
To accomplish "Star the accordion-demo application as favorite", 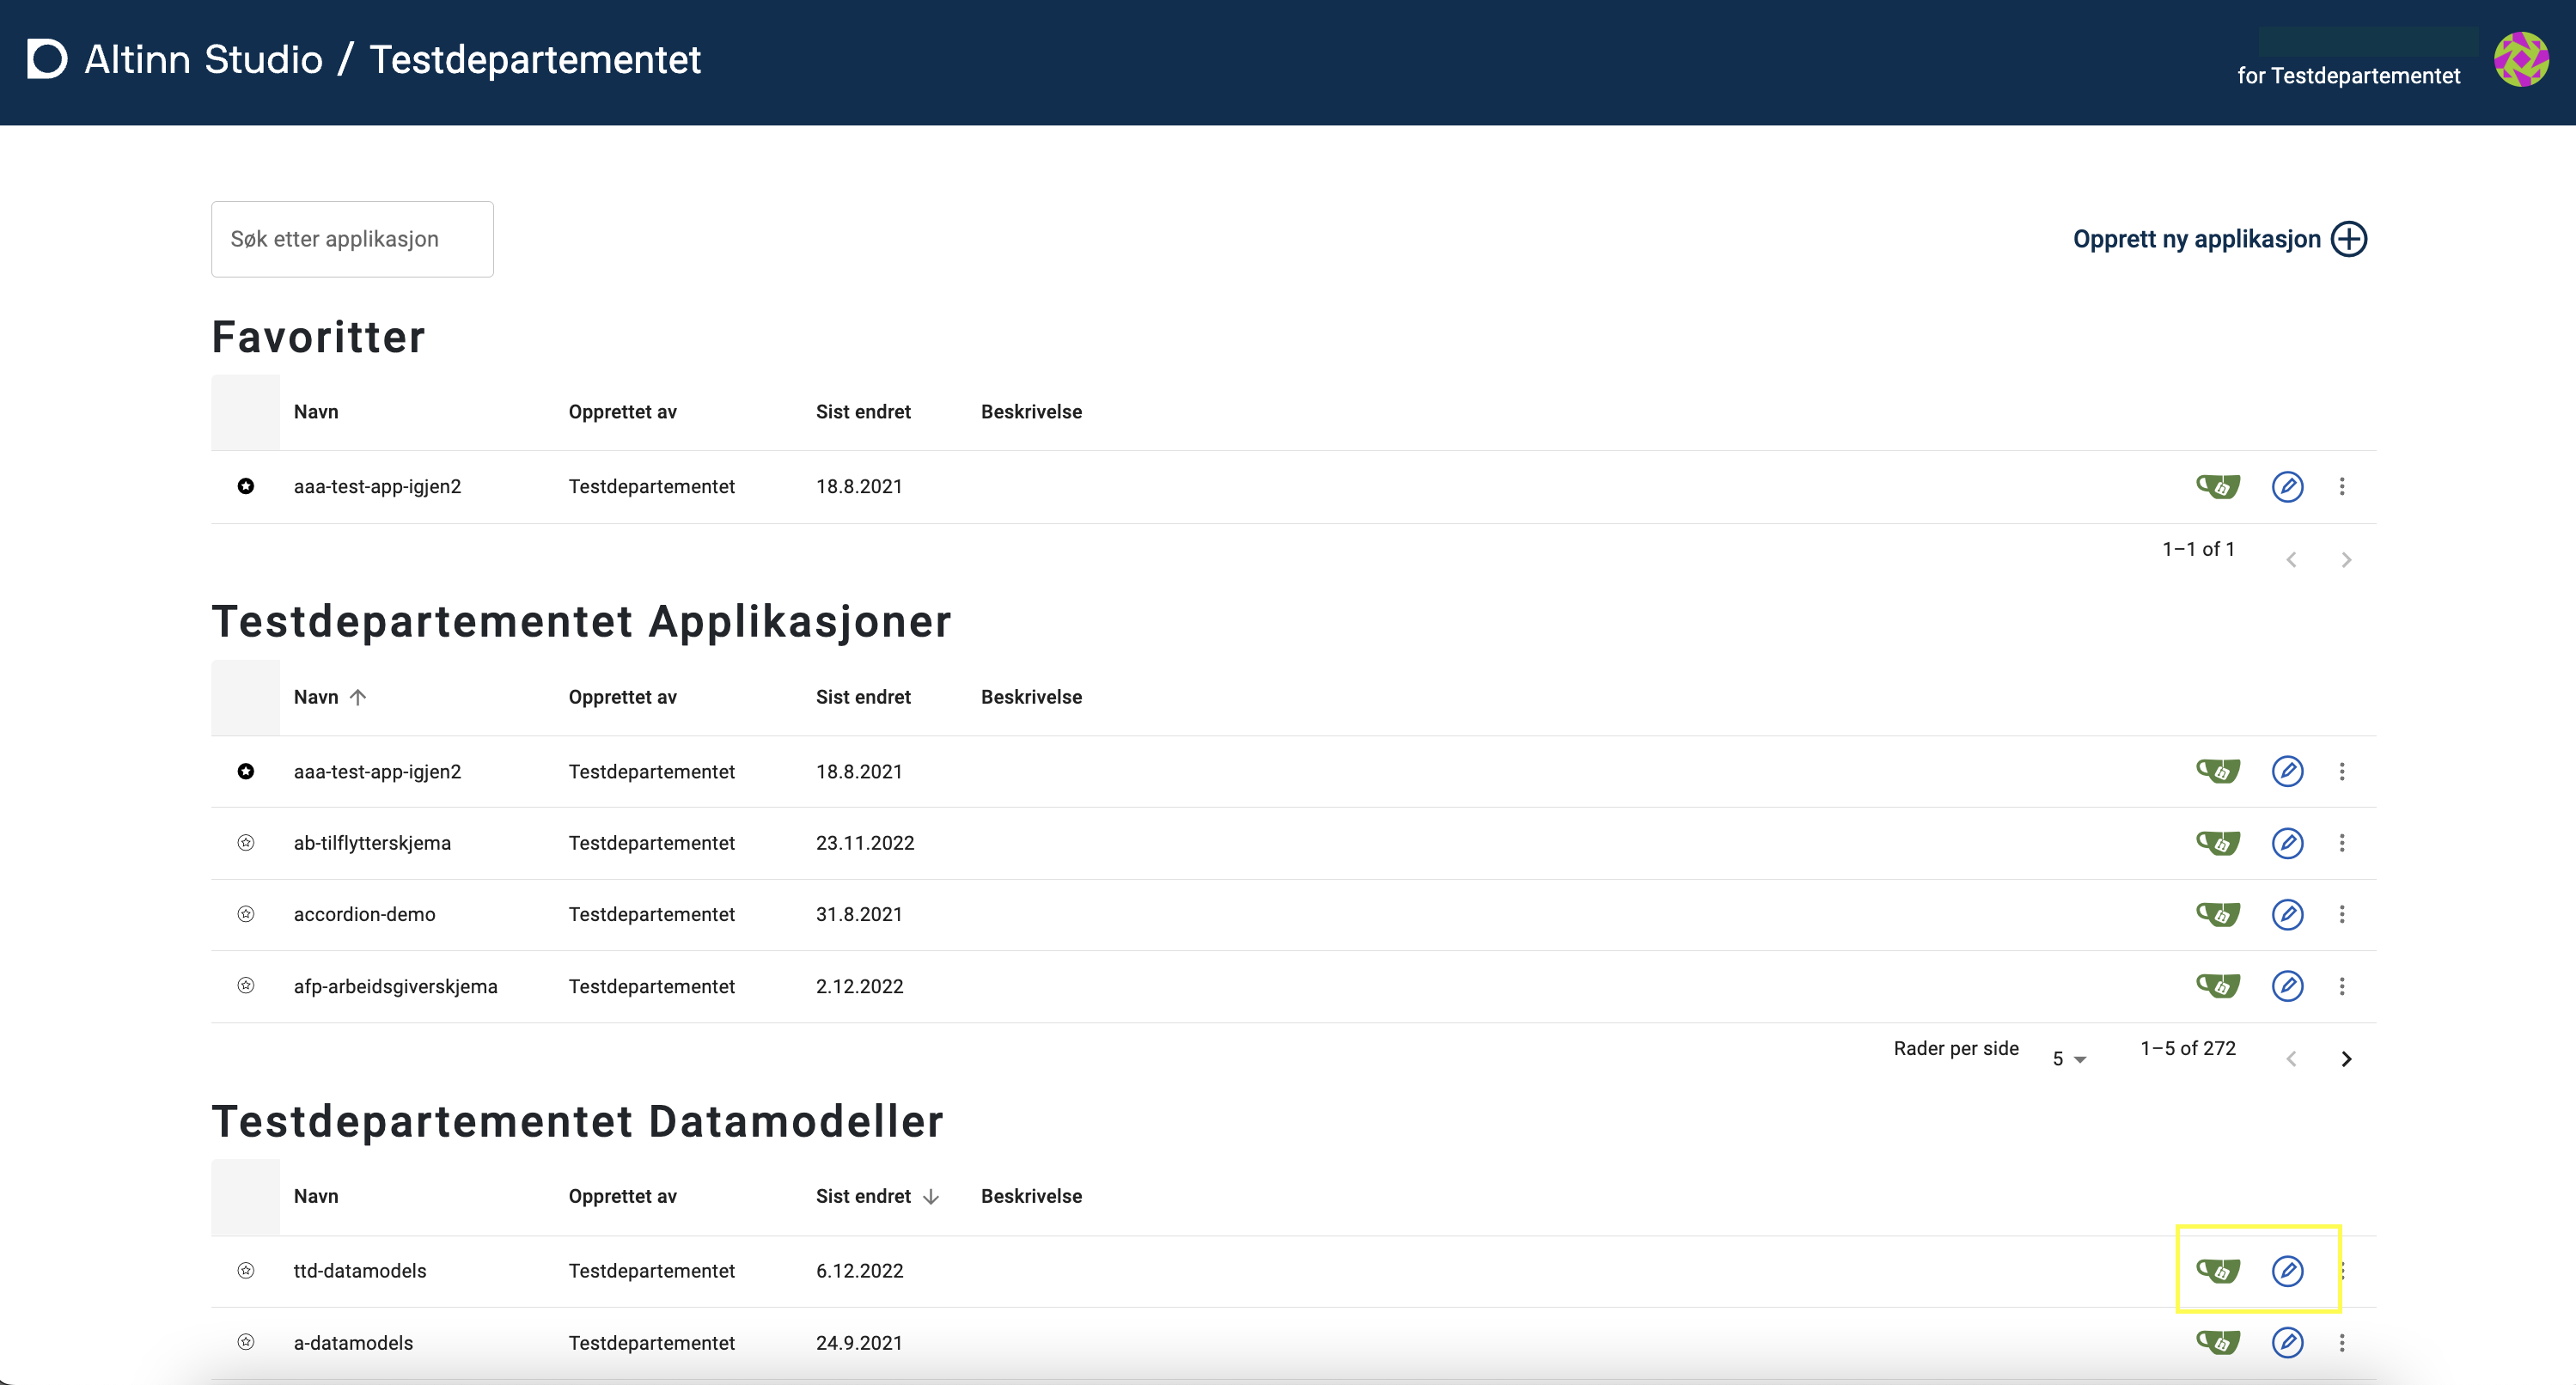I will pos(245,914).
